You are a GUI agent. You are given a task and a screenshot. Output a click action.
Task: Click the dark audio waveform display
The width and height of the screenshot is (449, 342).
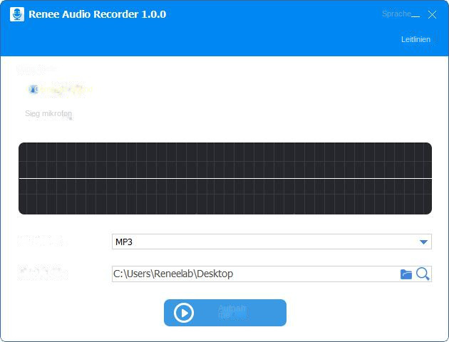tap(225, 178)
